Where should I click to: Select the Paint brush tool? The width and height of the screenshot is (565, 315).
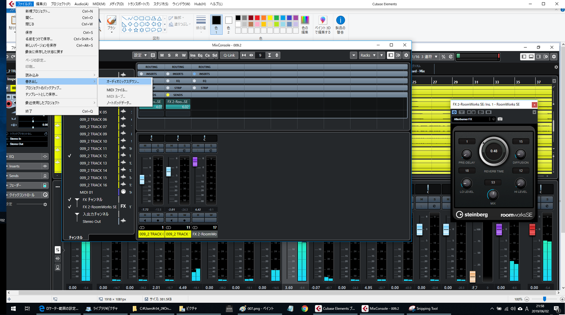pos(111,24)
